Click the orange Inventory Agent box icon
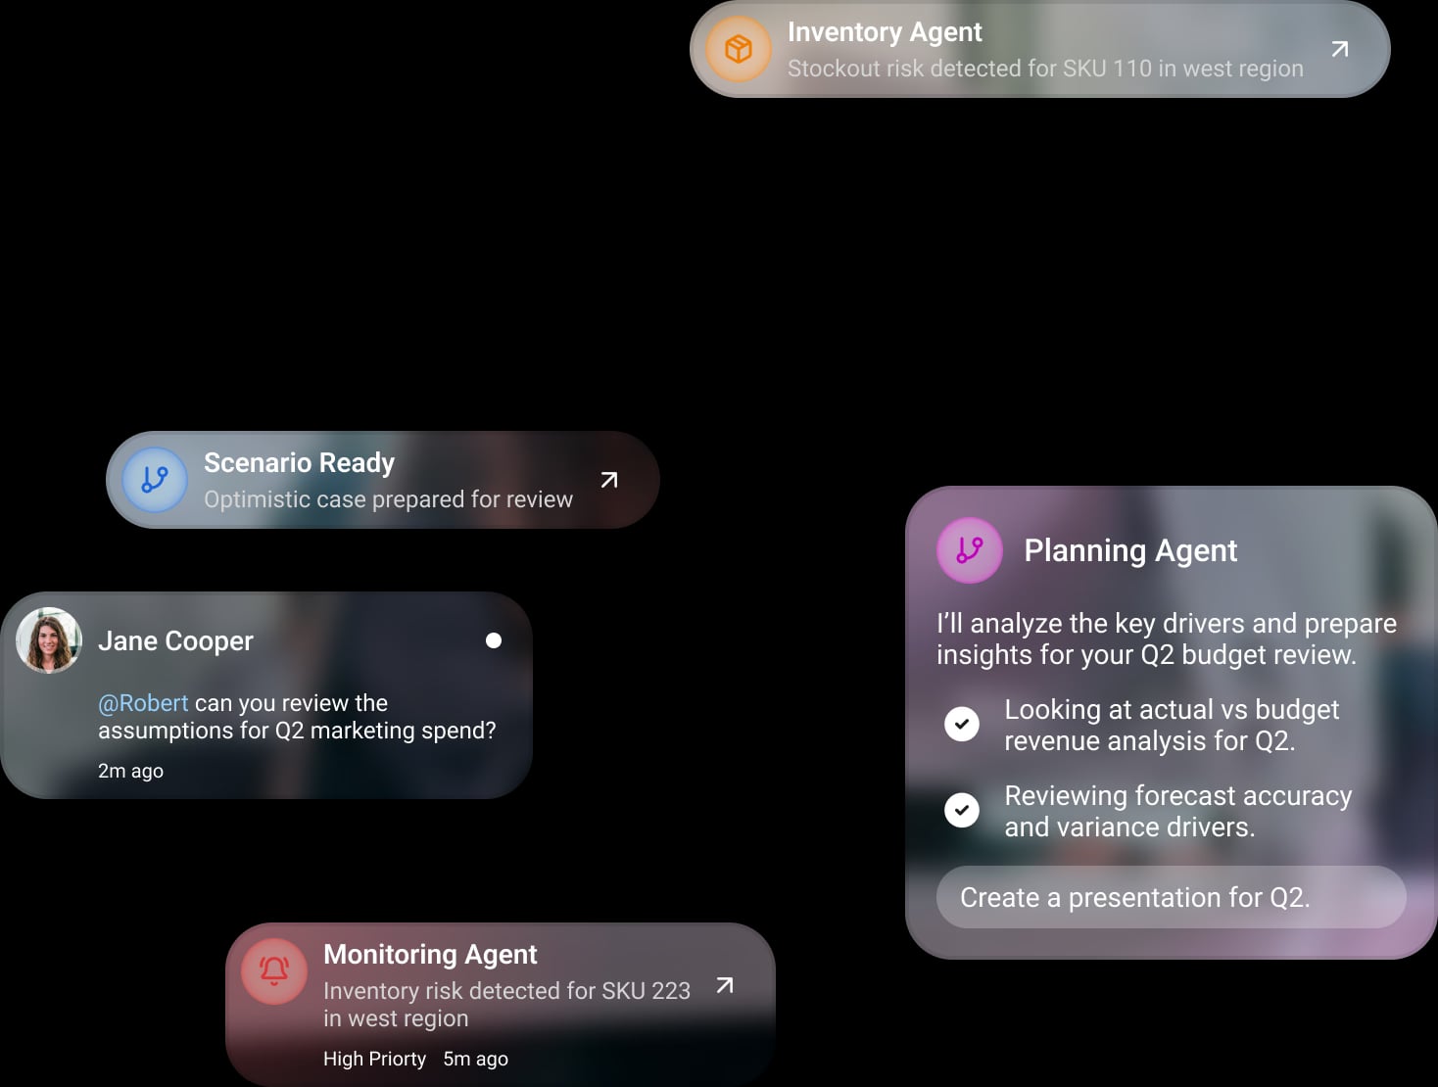Viewport: 1438px width, 1087px height. click(x=739, y=49)
